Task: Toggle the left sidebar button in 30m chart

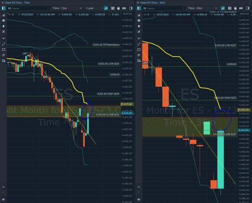Action: 139,8
